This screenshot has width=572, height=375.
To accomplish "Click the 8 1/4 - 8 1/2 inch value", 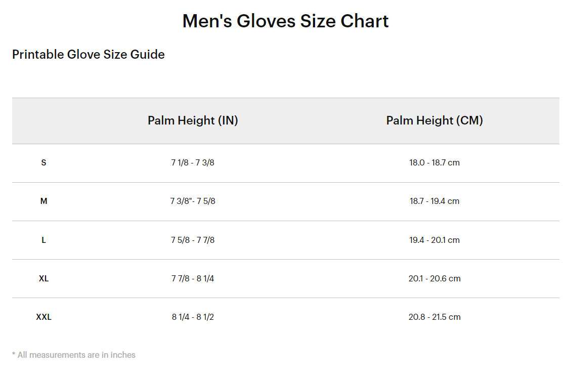I will pos(193,317).
